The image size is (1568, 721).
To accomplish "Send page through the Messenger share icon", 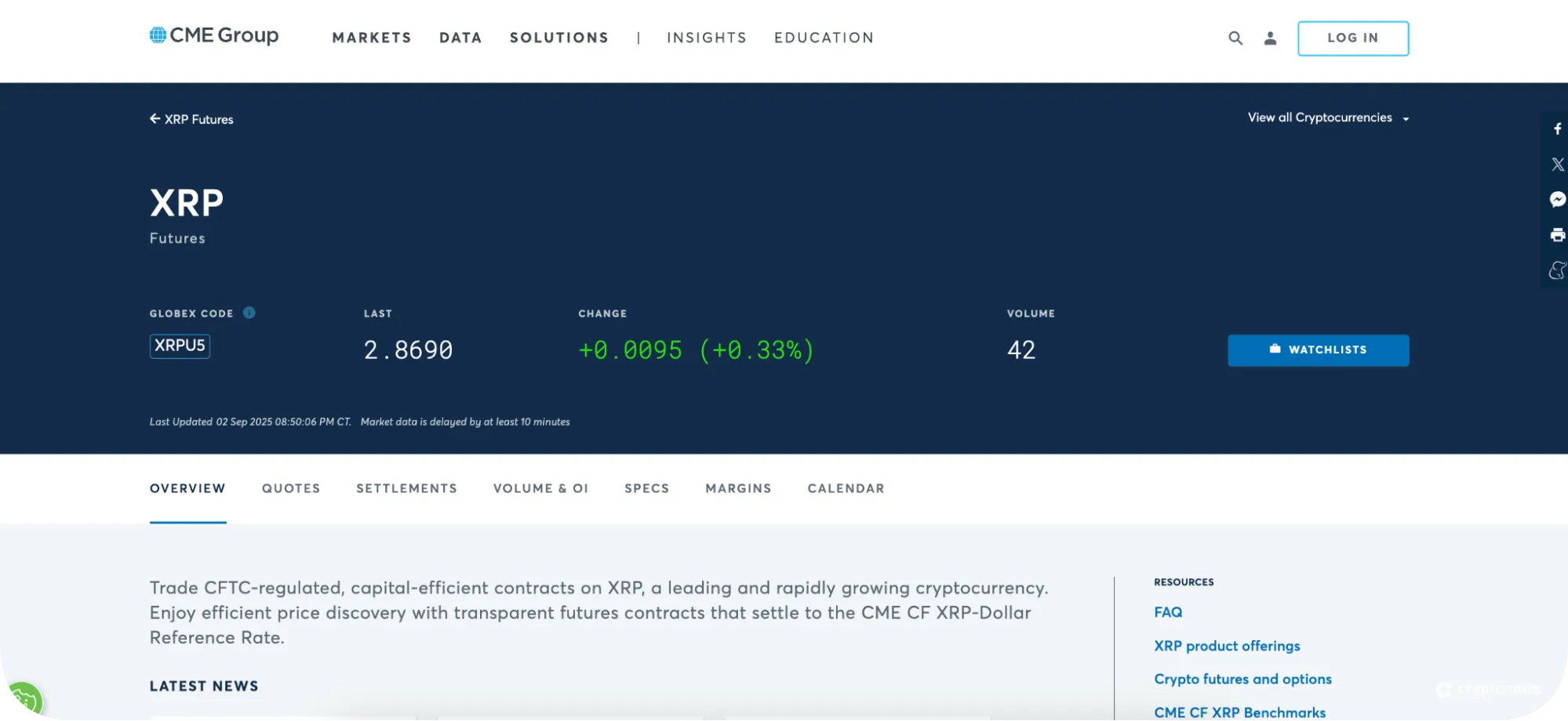I will [x=1557, y=199].
